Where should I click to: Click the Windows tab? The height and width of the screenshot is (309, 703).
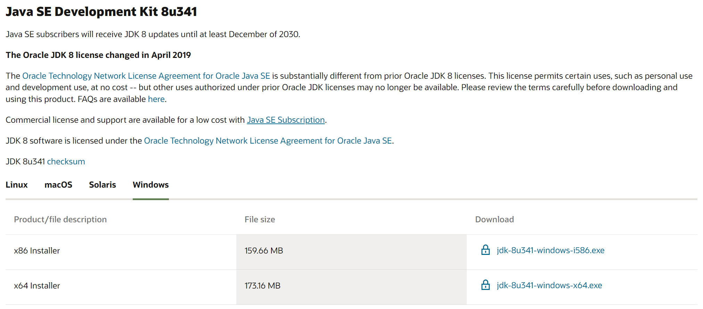(x=151, y=185)
